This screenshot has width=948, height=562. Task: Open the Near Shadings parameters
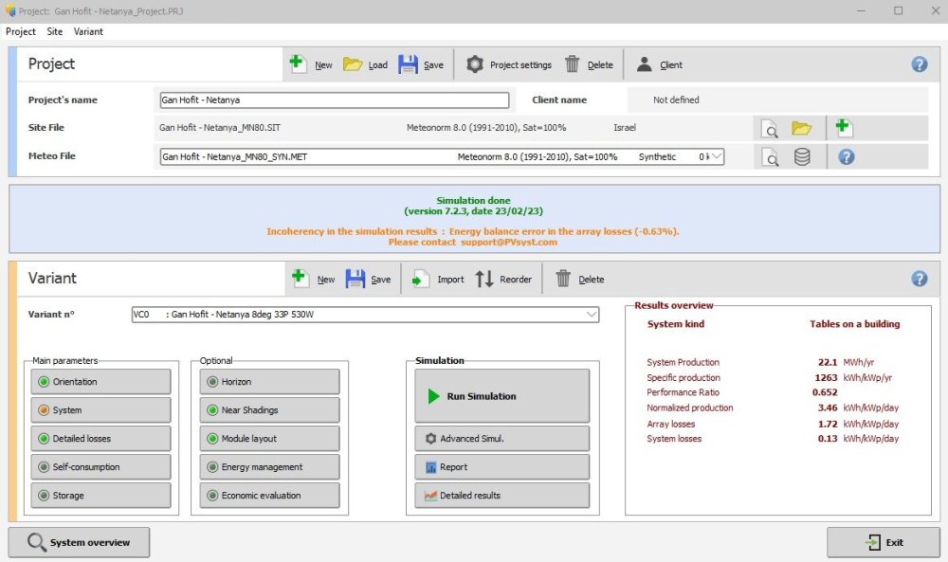pos(269,410)
